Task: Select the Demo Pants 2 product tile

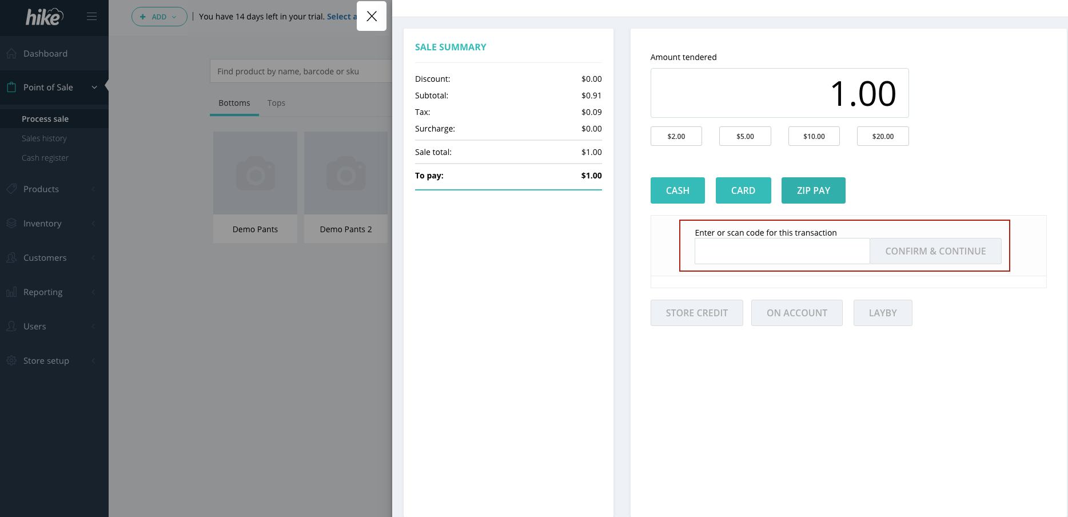Action: click(x=346, y=188)
